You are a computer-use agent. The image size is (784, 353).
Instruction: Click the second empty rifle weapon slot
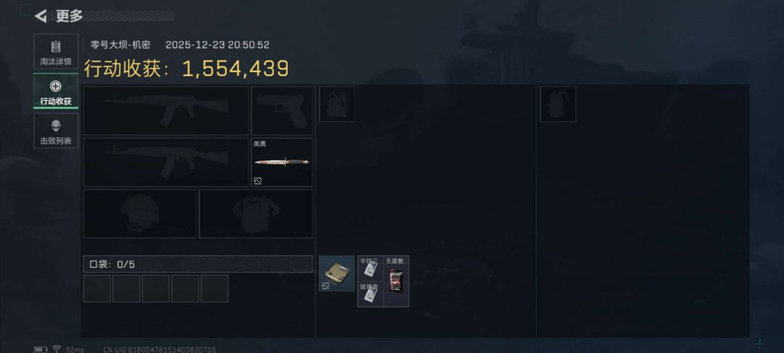click(x=166, y=162)
